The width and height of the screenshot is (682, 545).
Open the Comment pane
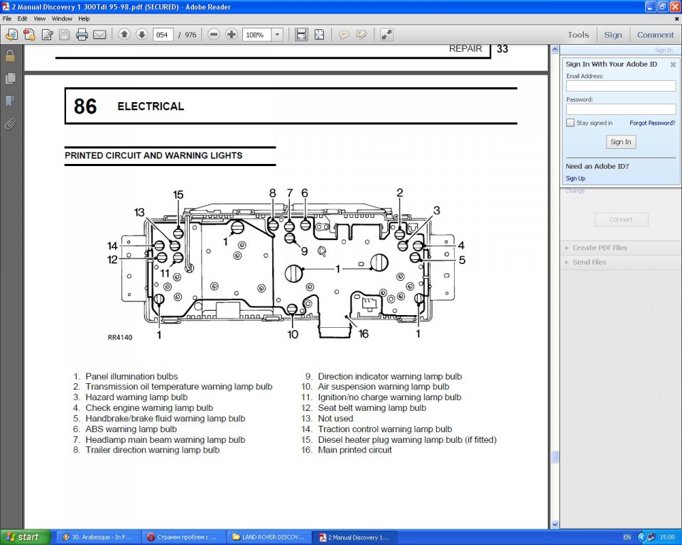pos(655,35)
